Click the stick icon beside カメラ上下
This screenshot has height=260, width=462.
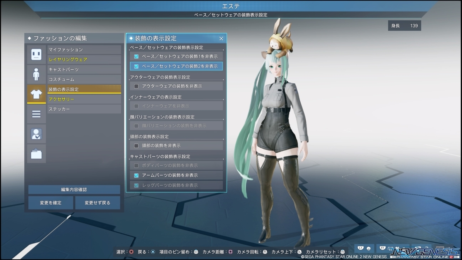pos(299,252)
